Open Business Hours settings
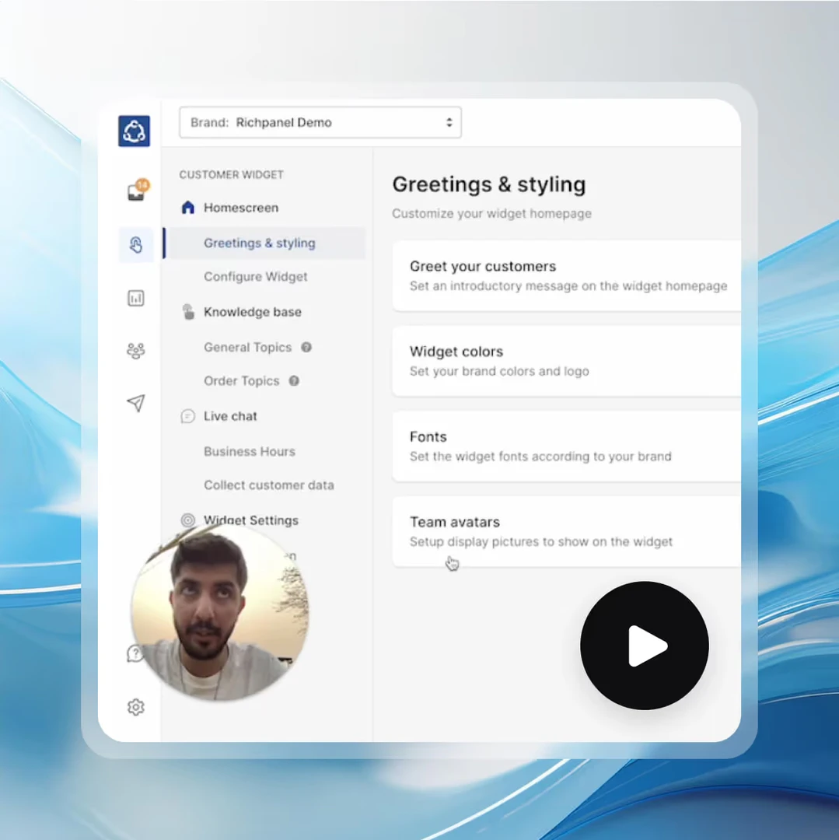This screenshot has height=840, width=839. (249, 451)
